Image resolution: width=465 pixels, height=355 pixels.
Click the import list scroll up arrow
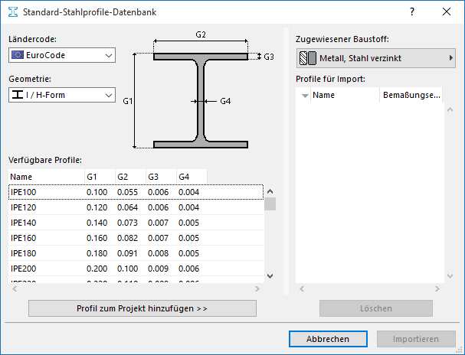(450, 110)
